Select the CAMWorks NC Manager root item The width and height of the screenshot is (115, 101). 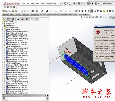click(10, 22)
